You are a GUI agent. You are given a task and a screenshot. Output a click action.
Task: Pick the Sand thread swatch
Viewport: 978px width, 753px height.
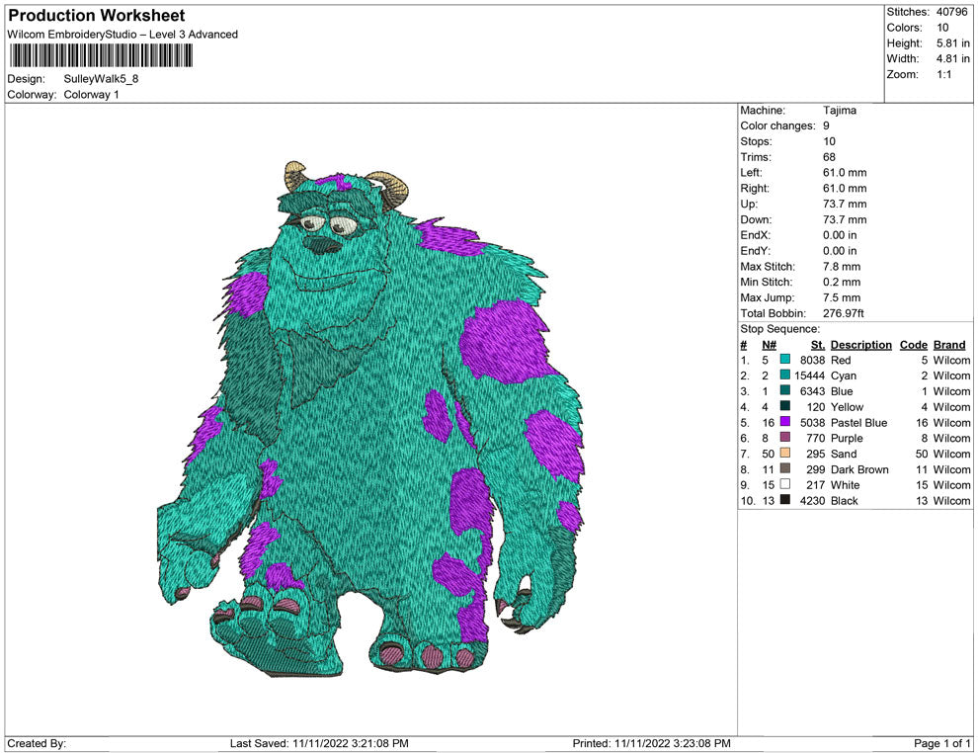pos(785,453)
